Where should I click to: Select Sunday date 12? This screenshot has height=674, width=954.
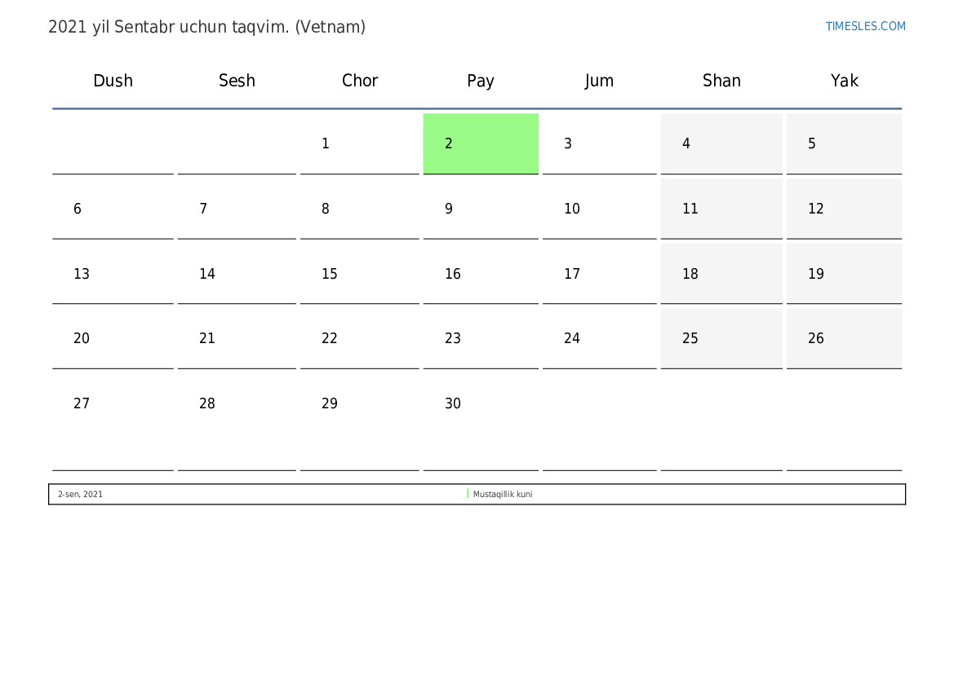coord(844,209)
